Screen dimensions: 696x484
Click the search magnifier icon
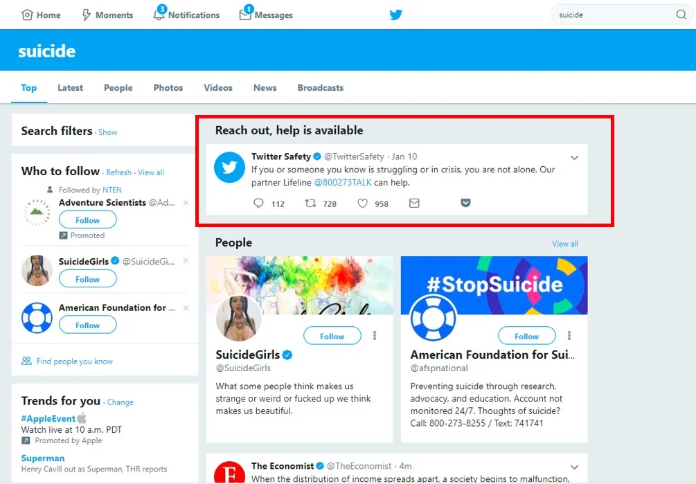(x=681, y=15)
